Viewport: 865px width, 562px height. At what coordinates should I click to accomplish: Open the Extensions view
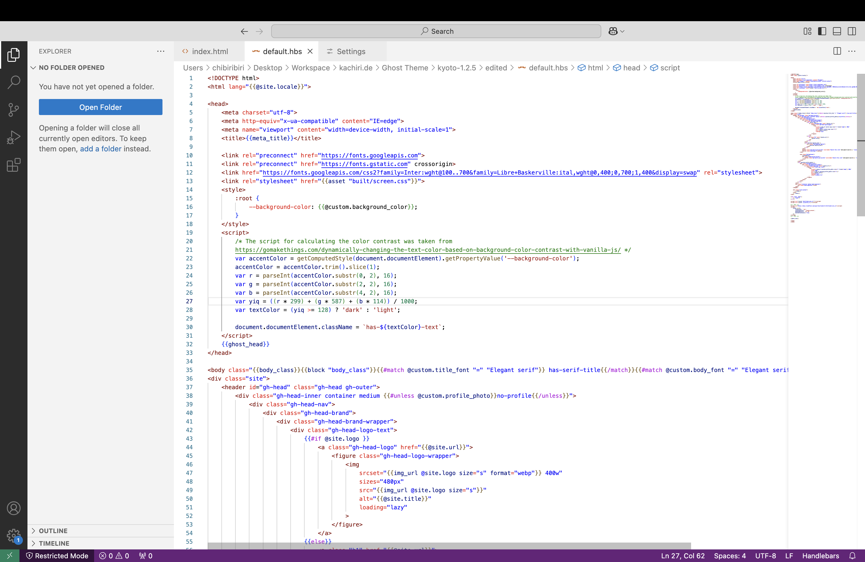coord(13,165)
